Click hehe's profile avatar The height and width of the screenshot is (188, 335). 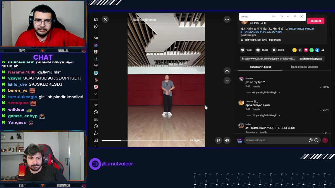(x=241, y=126)
